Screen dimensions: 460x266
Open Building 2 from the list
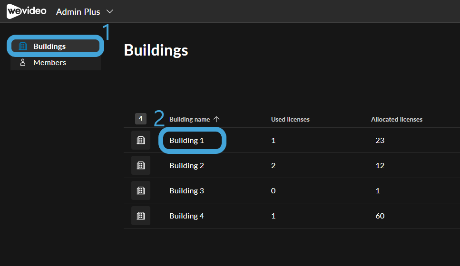tap(186, 165)
